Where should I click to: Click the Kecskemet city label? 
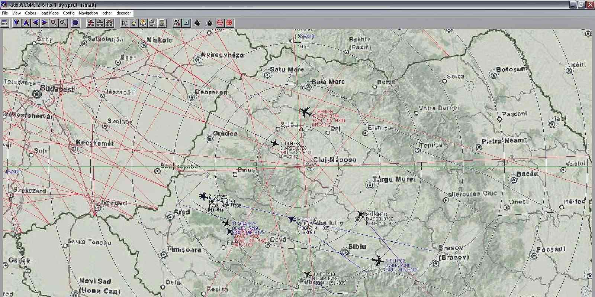click(95, 143)
